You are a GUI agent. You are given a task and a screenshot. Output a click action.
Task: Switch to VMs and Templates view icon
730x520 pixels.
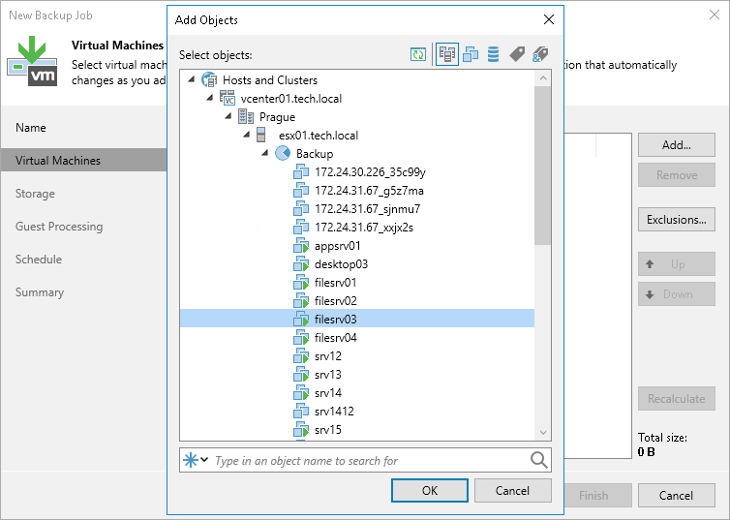pyautogui.click(x=471, y=54)
